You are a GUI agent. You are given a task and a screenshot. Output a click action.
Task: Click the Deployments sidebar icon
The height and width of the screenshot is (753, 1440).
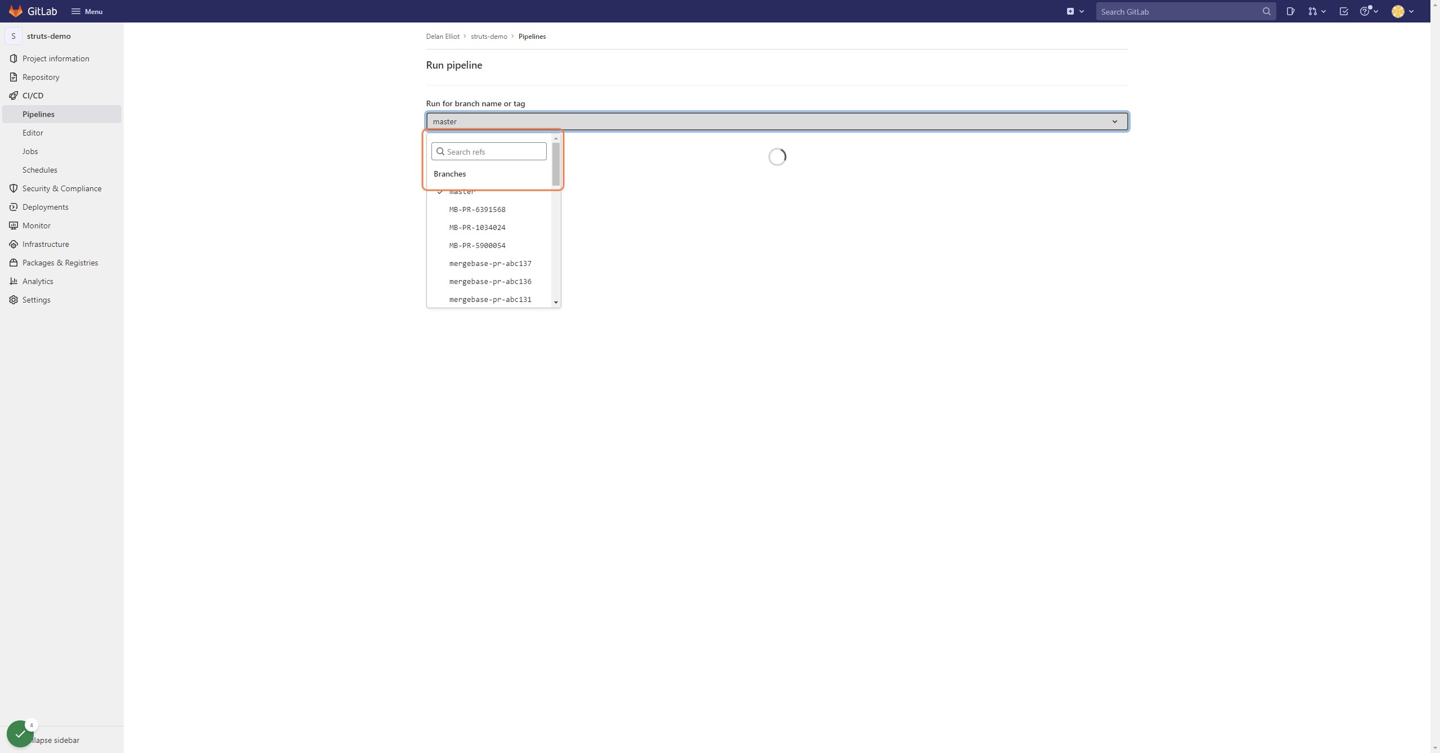coord(13,207)
